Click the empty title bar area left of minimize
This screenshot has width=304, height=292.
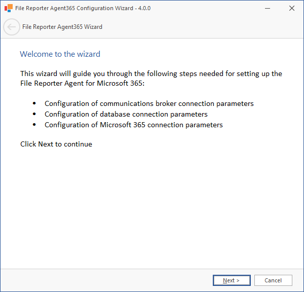click(x=203, y=8)
